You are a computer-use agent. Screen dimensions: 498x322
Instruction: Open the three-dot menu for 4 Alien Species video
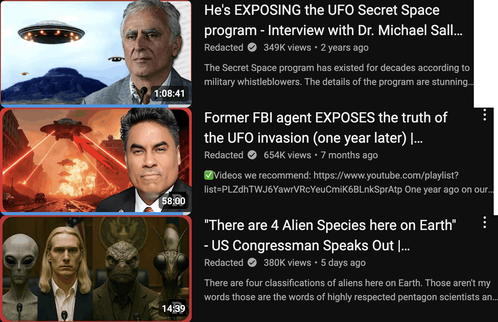pyautogui.click(x=485, y=223)
